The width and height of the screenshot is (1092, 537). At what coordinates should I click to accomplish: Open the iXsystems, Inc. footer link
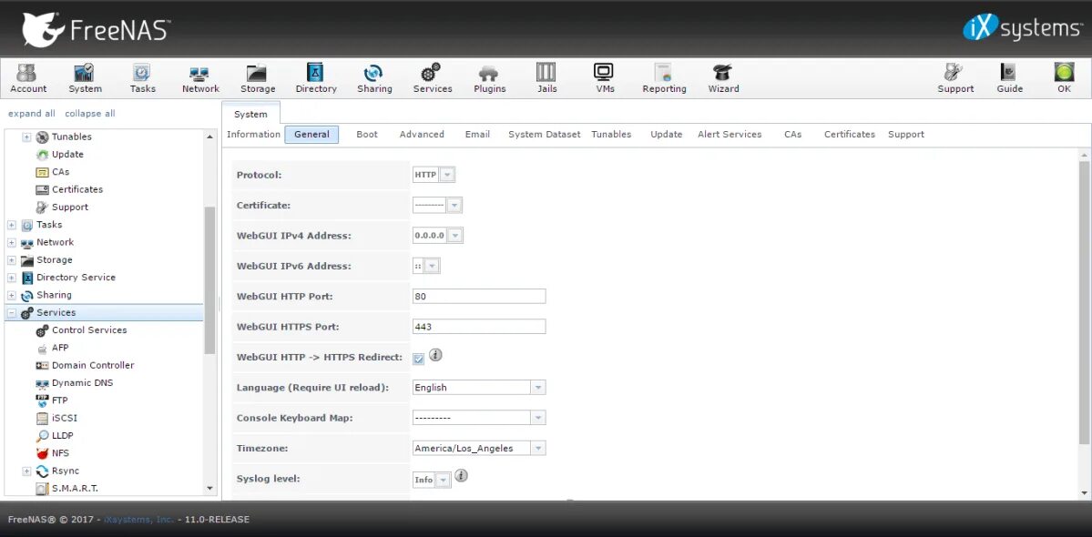[x=139, y=520]
